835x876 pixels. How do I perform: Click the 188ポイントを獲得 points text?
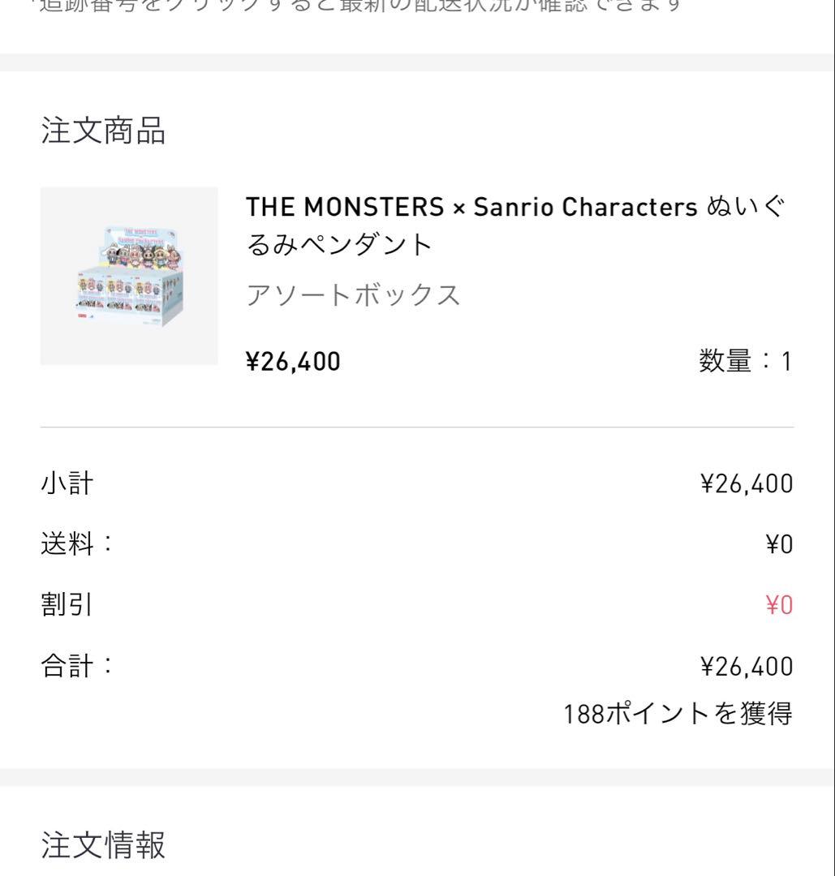[x=678, y=714]
